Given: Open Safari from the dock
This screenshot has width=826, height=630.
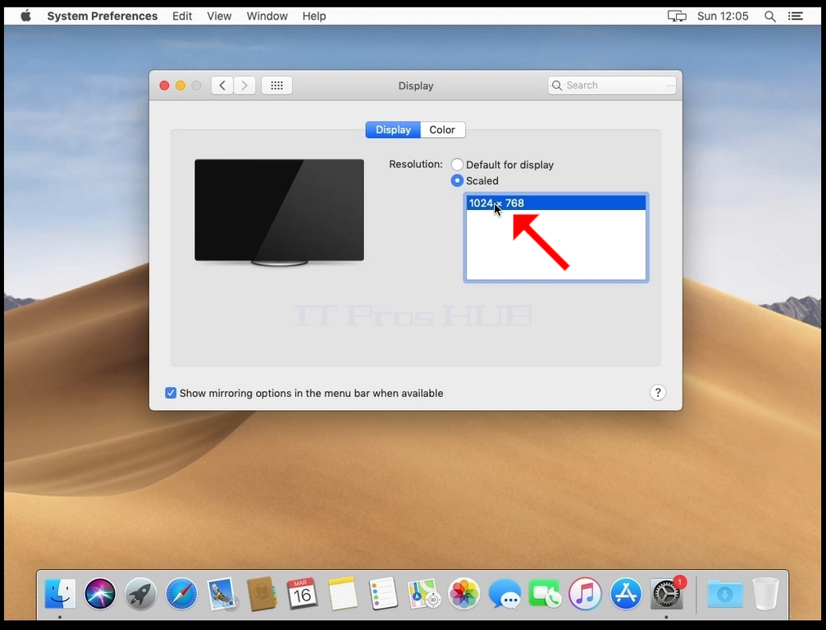Looking at the screenshot, I should (181, 594).
